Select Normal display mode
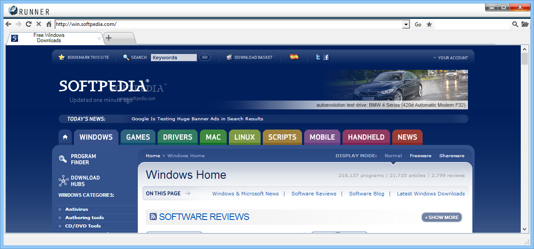This screenshot has height=249, width=534. point(393,156)
